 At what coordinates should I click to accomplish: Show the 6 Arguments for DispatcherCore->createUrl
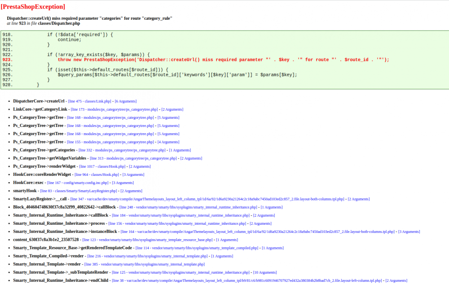coord(126,101)
